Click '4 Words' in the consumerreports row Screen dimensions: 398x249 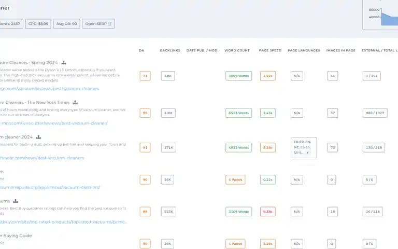(x=235, y=179)
